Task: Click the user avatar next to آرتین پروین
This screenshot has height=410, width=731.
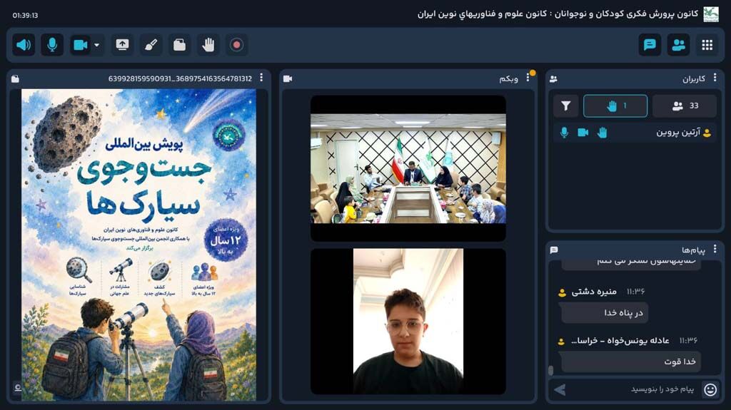Action: (707, 133)
